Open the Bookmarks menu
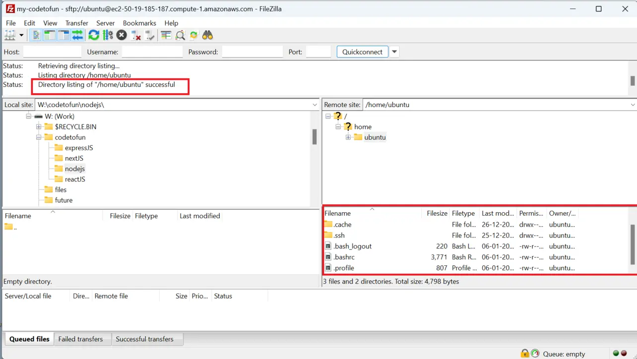The height and width of the screenshot is (359, 637). coord(139,23)
